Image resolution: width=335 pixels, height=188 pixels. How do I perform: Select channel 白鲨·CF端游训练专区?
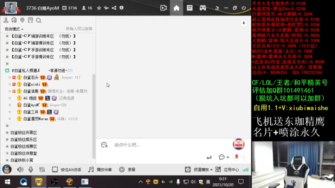[x=44, y=36]
